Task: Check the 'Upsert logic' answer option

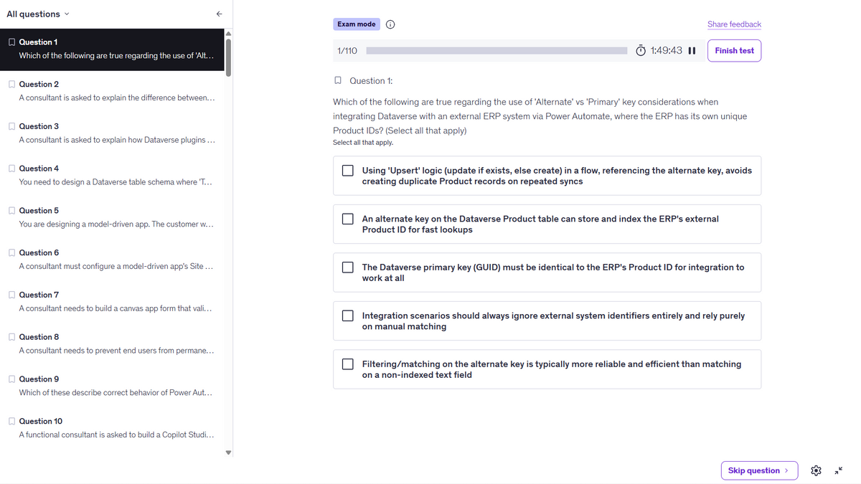Action: 348,171
